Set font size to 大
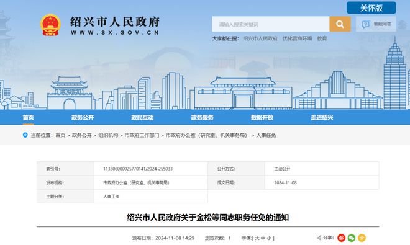410x245 pixels. point(257,238)
